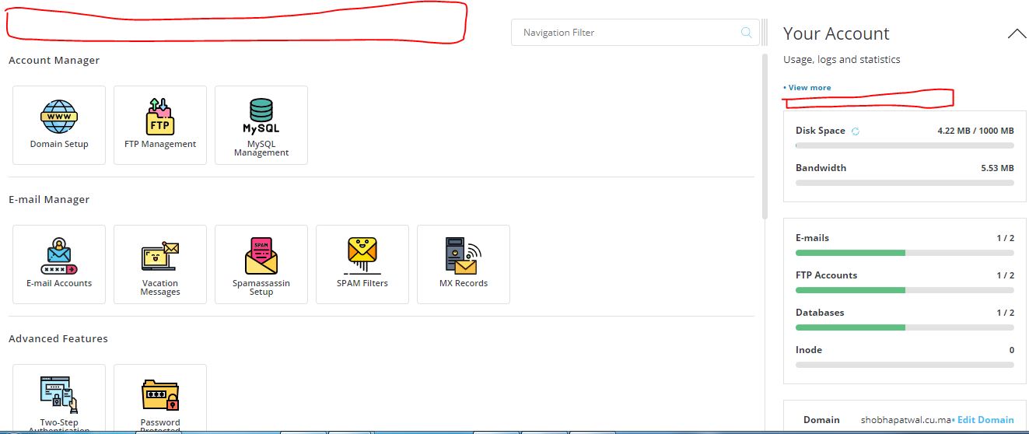
Task: Open Vacation Messages settings
Action: coord(160,264)
